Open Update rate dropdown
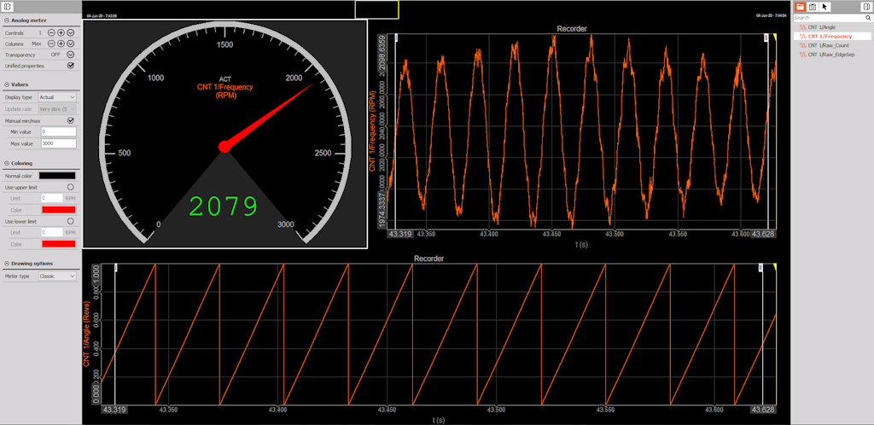 pyautogui.click(x=57, y=109)
